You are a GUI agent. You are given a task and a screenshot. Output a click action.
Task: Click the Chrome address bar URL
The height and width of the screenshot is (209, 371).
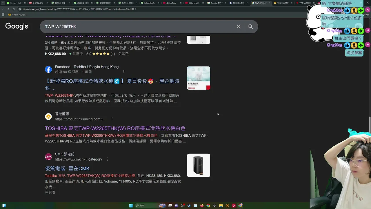point(79,9)
